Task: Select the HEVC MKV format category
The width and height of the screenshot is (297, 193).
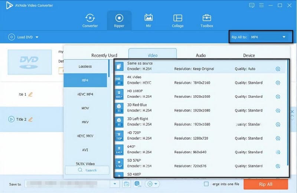Action: tap(85, 136)
